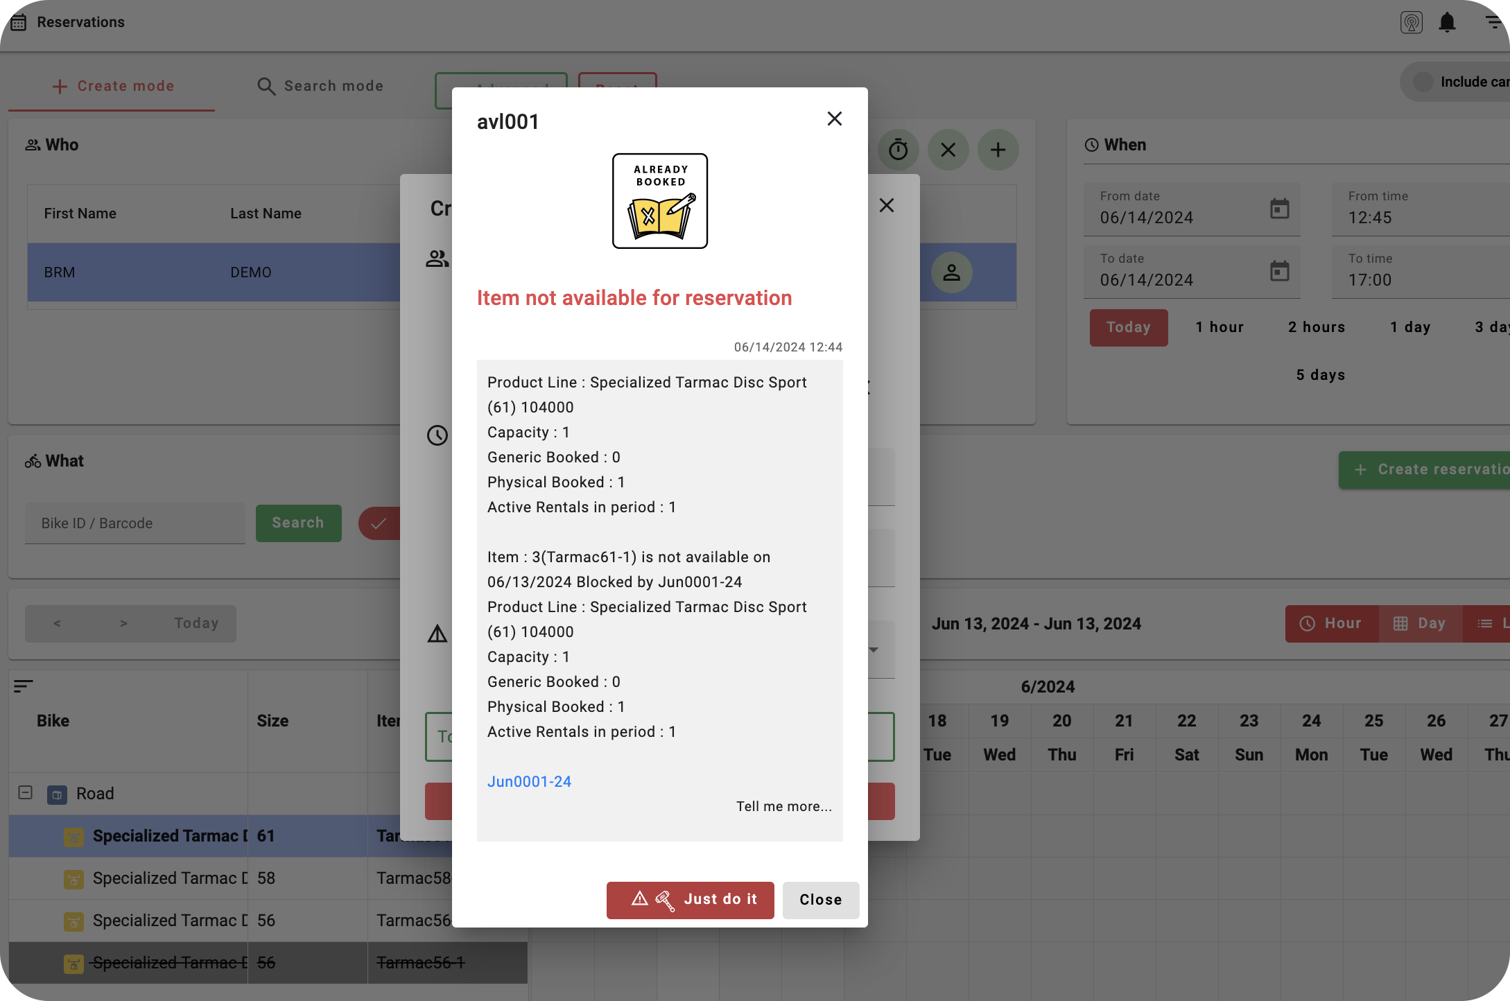Switch to Search mode tab
Image resolution: width=1510 pixels, height=1001 pixels.
pyautogui.click(x=320, y=86)
